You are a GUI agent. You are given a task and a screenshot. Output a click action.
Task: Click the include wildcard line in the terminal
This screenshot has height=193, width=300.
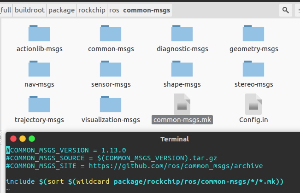145,181
